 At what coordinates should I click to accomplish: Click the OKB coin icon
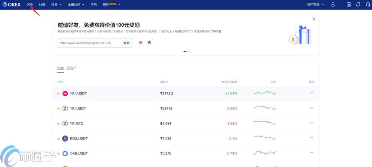point(65,154)
